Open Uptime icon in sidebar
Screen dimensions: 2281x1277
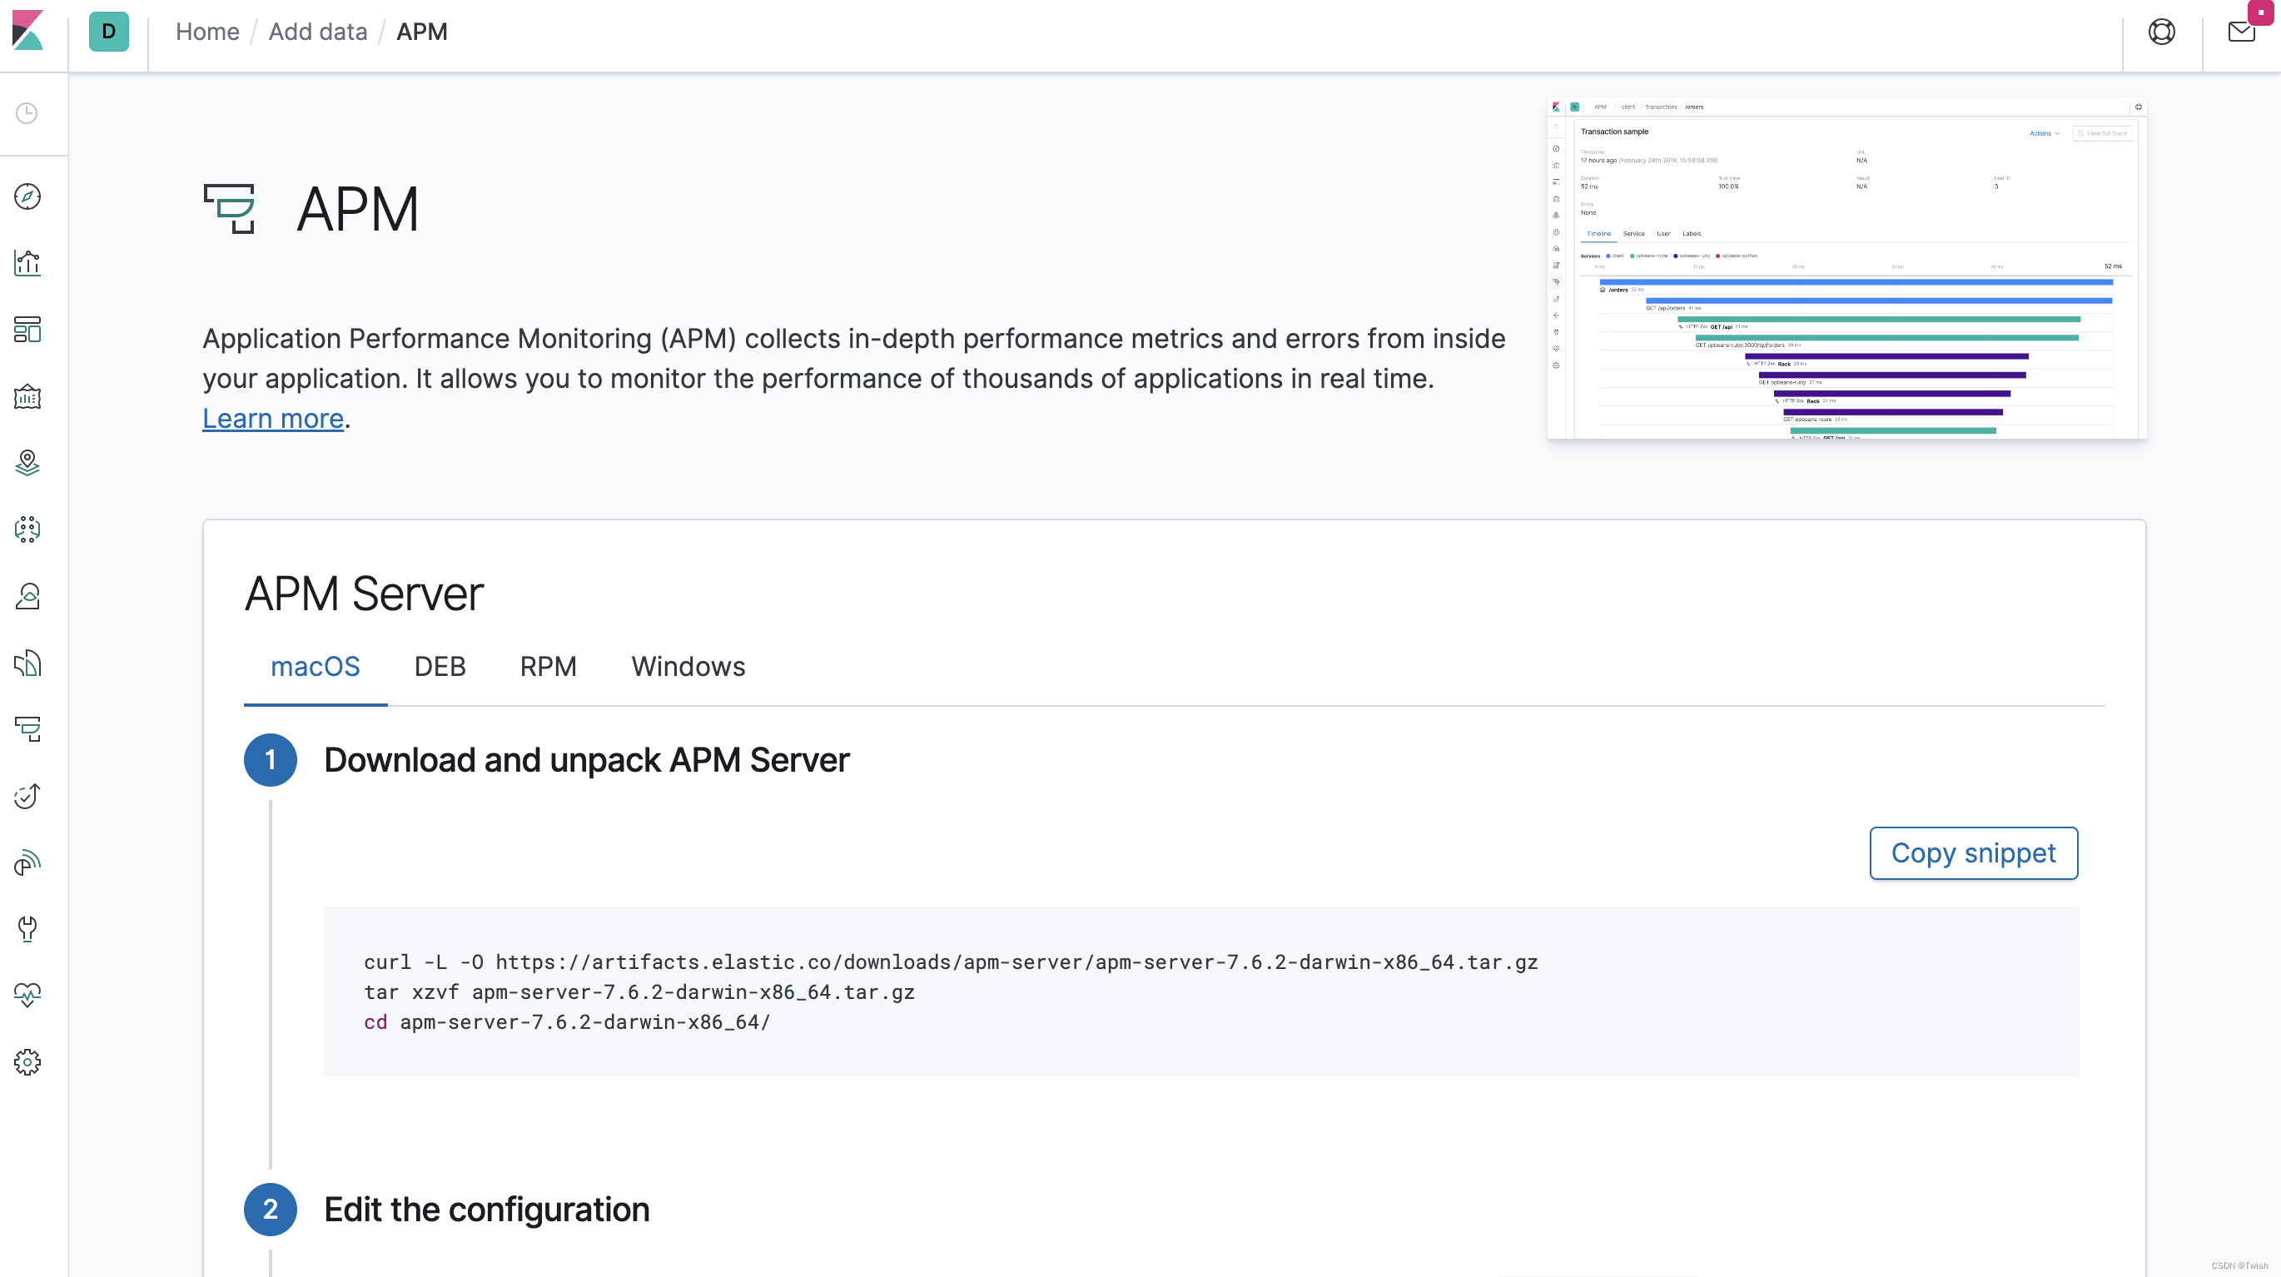coord(27,795)
